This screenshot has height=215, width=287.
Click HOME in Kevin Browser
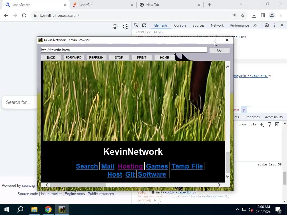164,58
